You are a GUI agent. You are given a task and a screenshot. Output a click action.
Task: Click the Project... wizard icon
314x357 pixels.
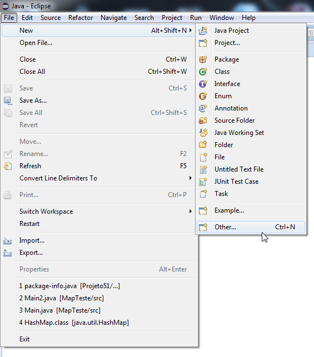pos(203,43)
